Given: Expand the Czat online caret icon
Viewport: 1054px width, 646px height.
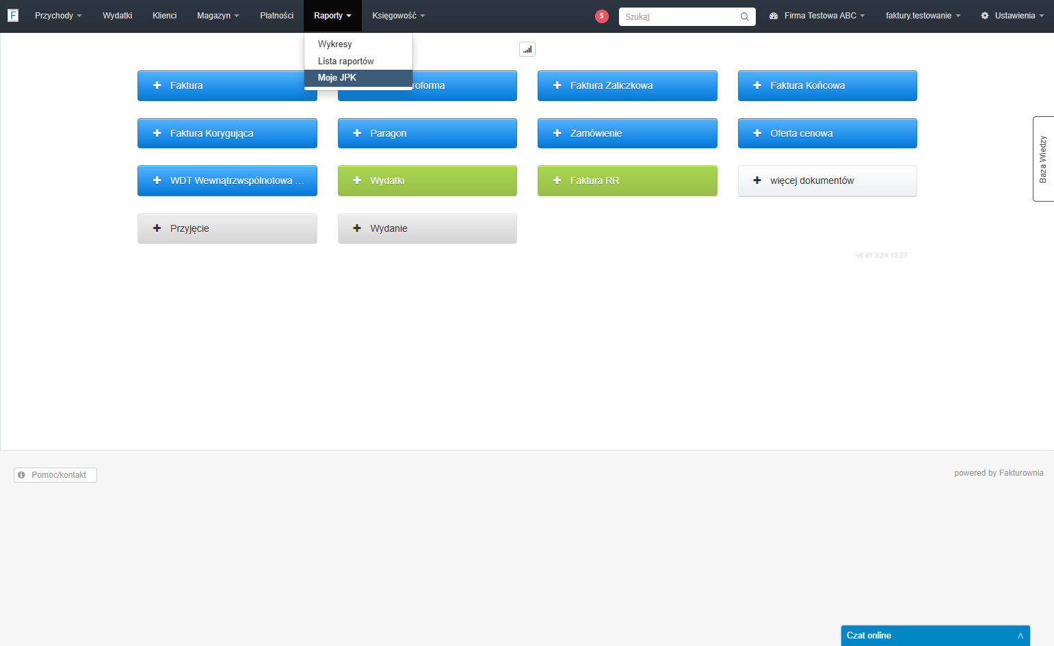Looking at the screenshot, I should (1020, 636).
